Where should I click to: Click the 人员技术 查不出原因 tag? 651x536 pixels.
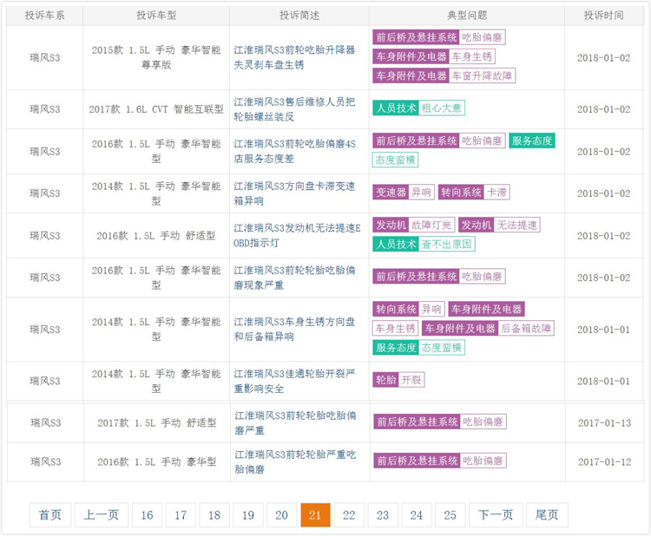point(424,244)
